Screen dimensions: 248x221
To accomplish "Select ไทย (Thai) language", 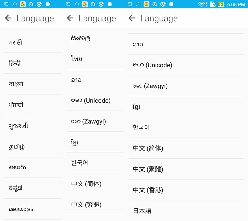I will point(95,59).
